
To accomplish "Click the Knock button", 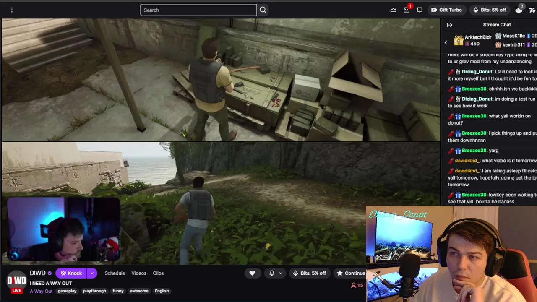I will click(71, 273).
